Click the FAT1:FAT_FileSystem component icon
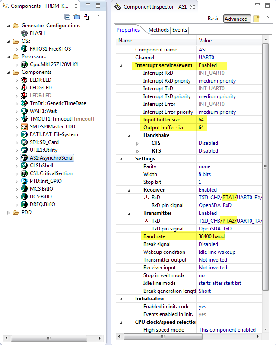Screen dimensions: 276x345 (x=24, y=134)
